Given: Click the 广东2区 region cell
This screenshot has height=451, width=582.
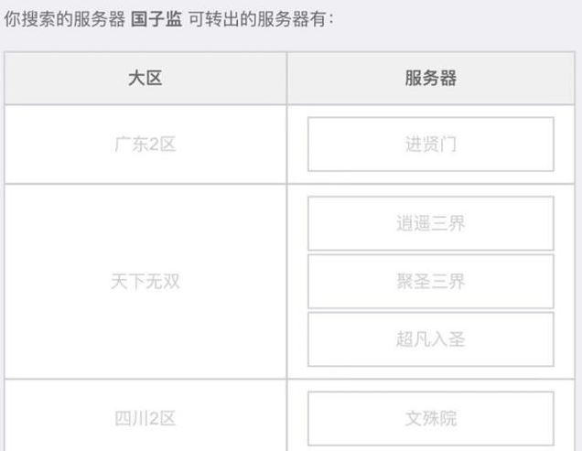Looking at the screenshot, I should coord(145,144).
